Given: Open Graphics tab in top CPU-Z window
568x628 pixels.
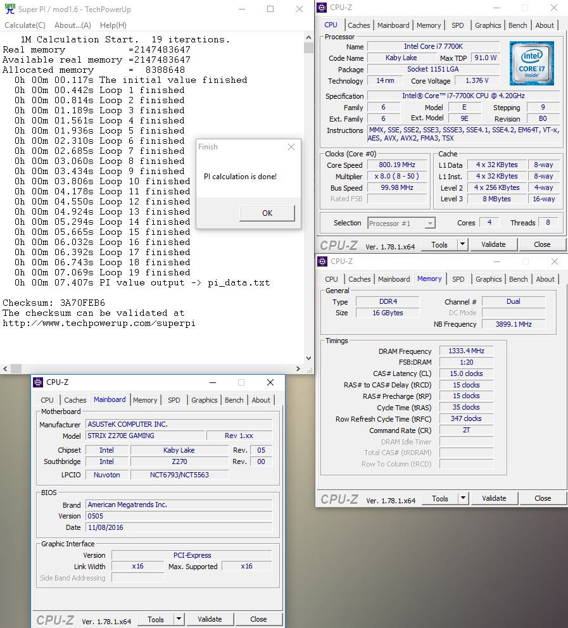Looking at the screenshot, I should point(488,25).
